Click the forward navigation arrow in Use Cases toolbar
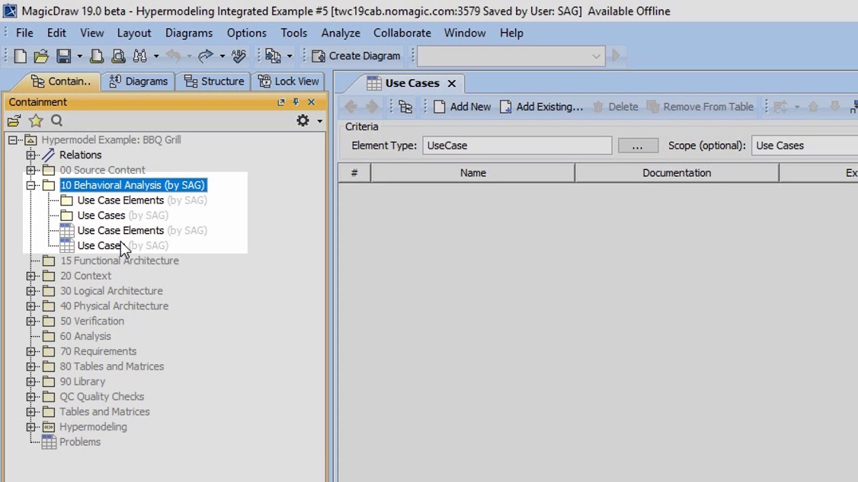 [372, 107]
